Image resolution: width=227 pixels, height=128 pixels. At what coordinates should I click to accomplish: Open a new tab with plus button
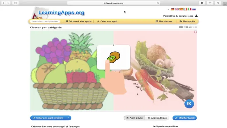225,4
